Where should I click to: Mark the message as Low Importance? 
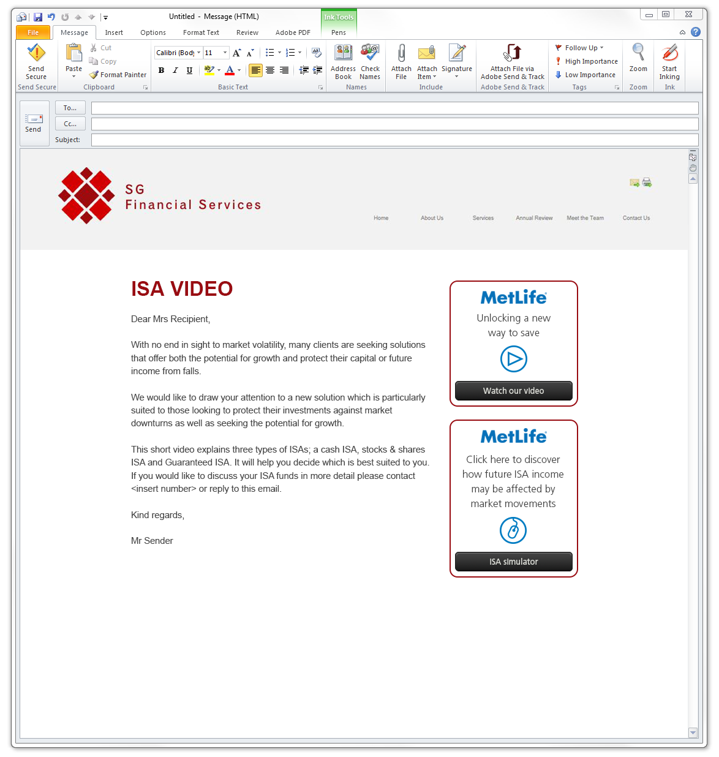click(585, 75)
